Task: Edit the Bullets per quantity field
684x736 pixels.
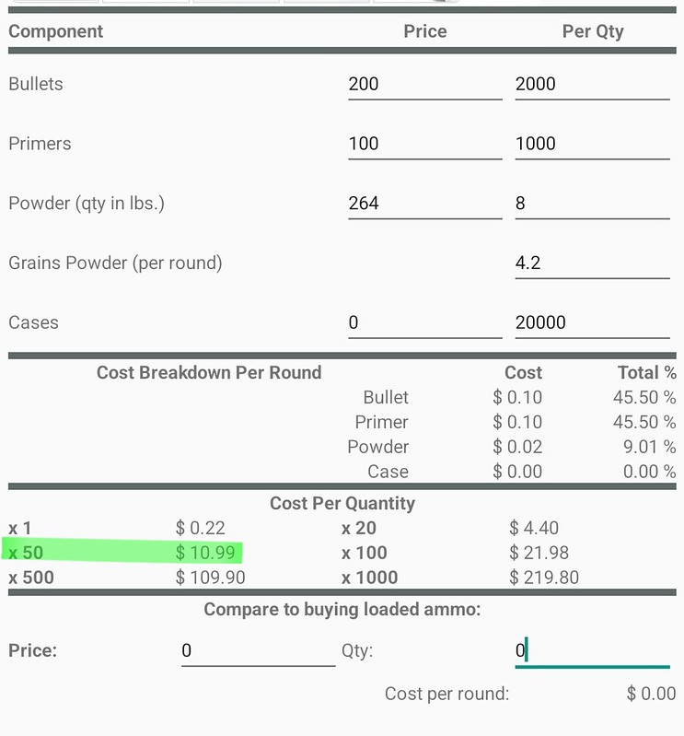Action: coord(592,85)
